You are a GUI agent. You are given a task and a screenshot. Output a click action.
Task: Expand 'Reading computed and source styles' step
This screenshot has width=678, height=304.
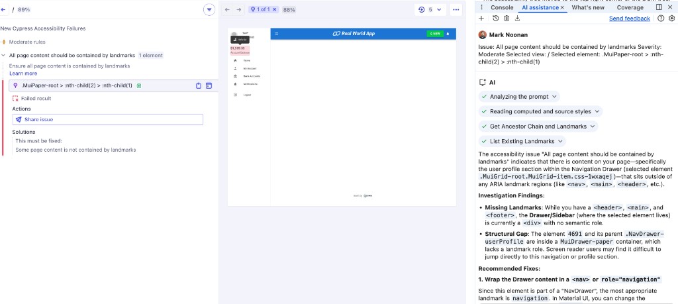click(540, 111)
